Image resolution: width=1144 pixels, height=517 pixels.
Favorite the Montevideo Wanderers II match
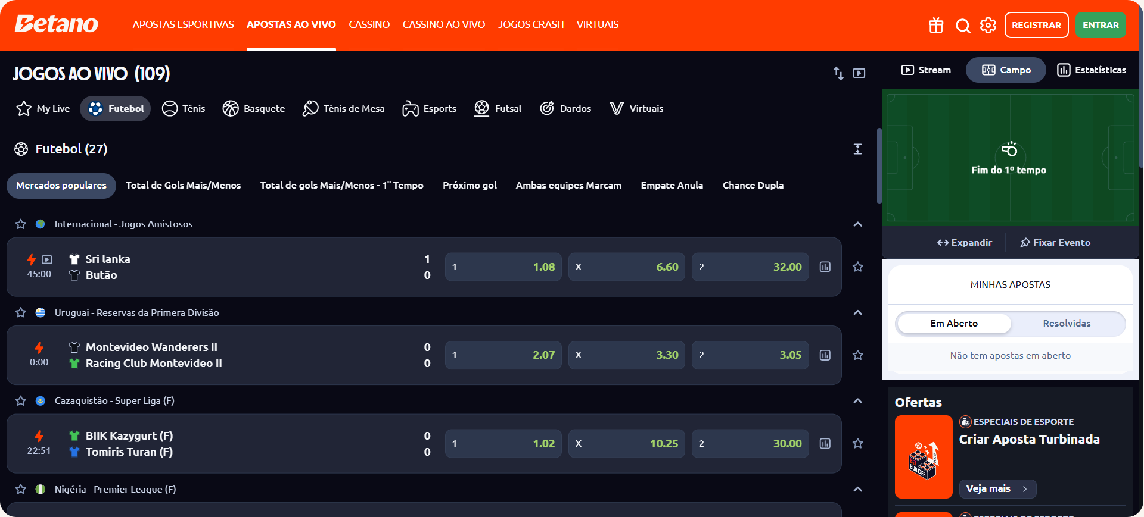857,355
